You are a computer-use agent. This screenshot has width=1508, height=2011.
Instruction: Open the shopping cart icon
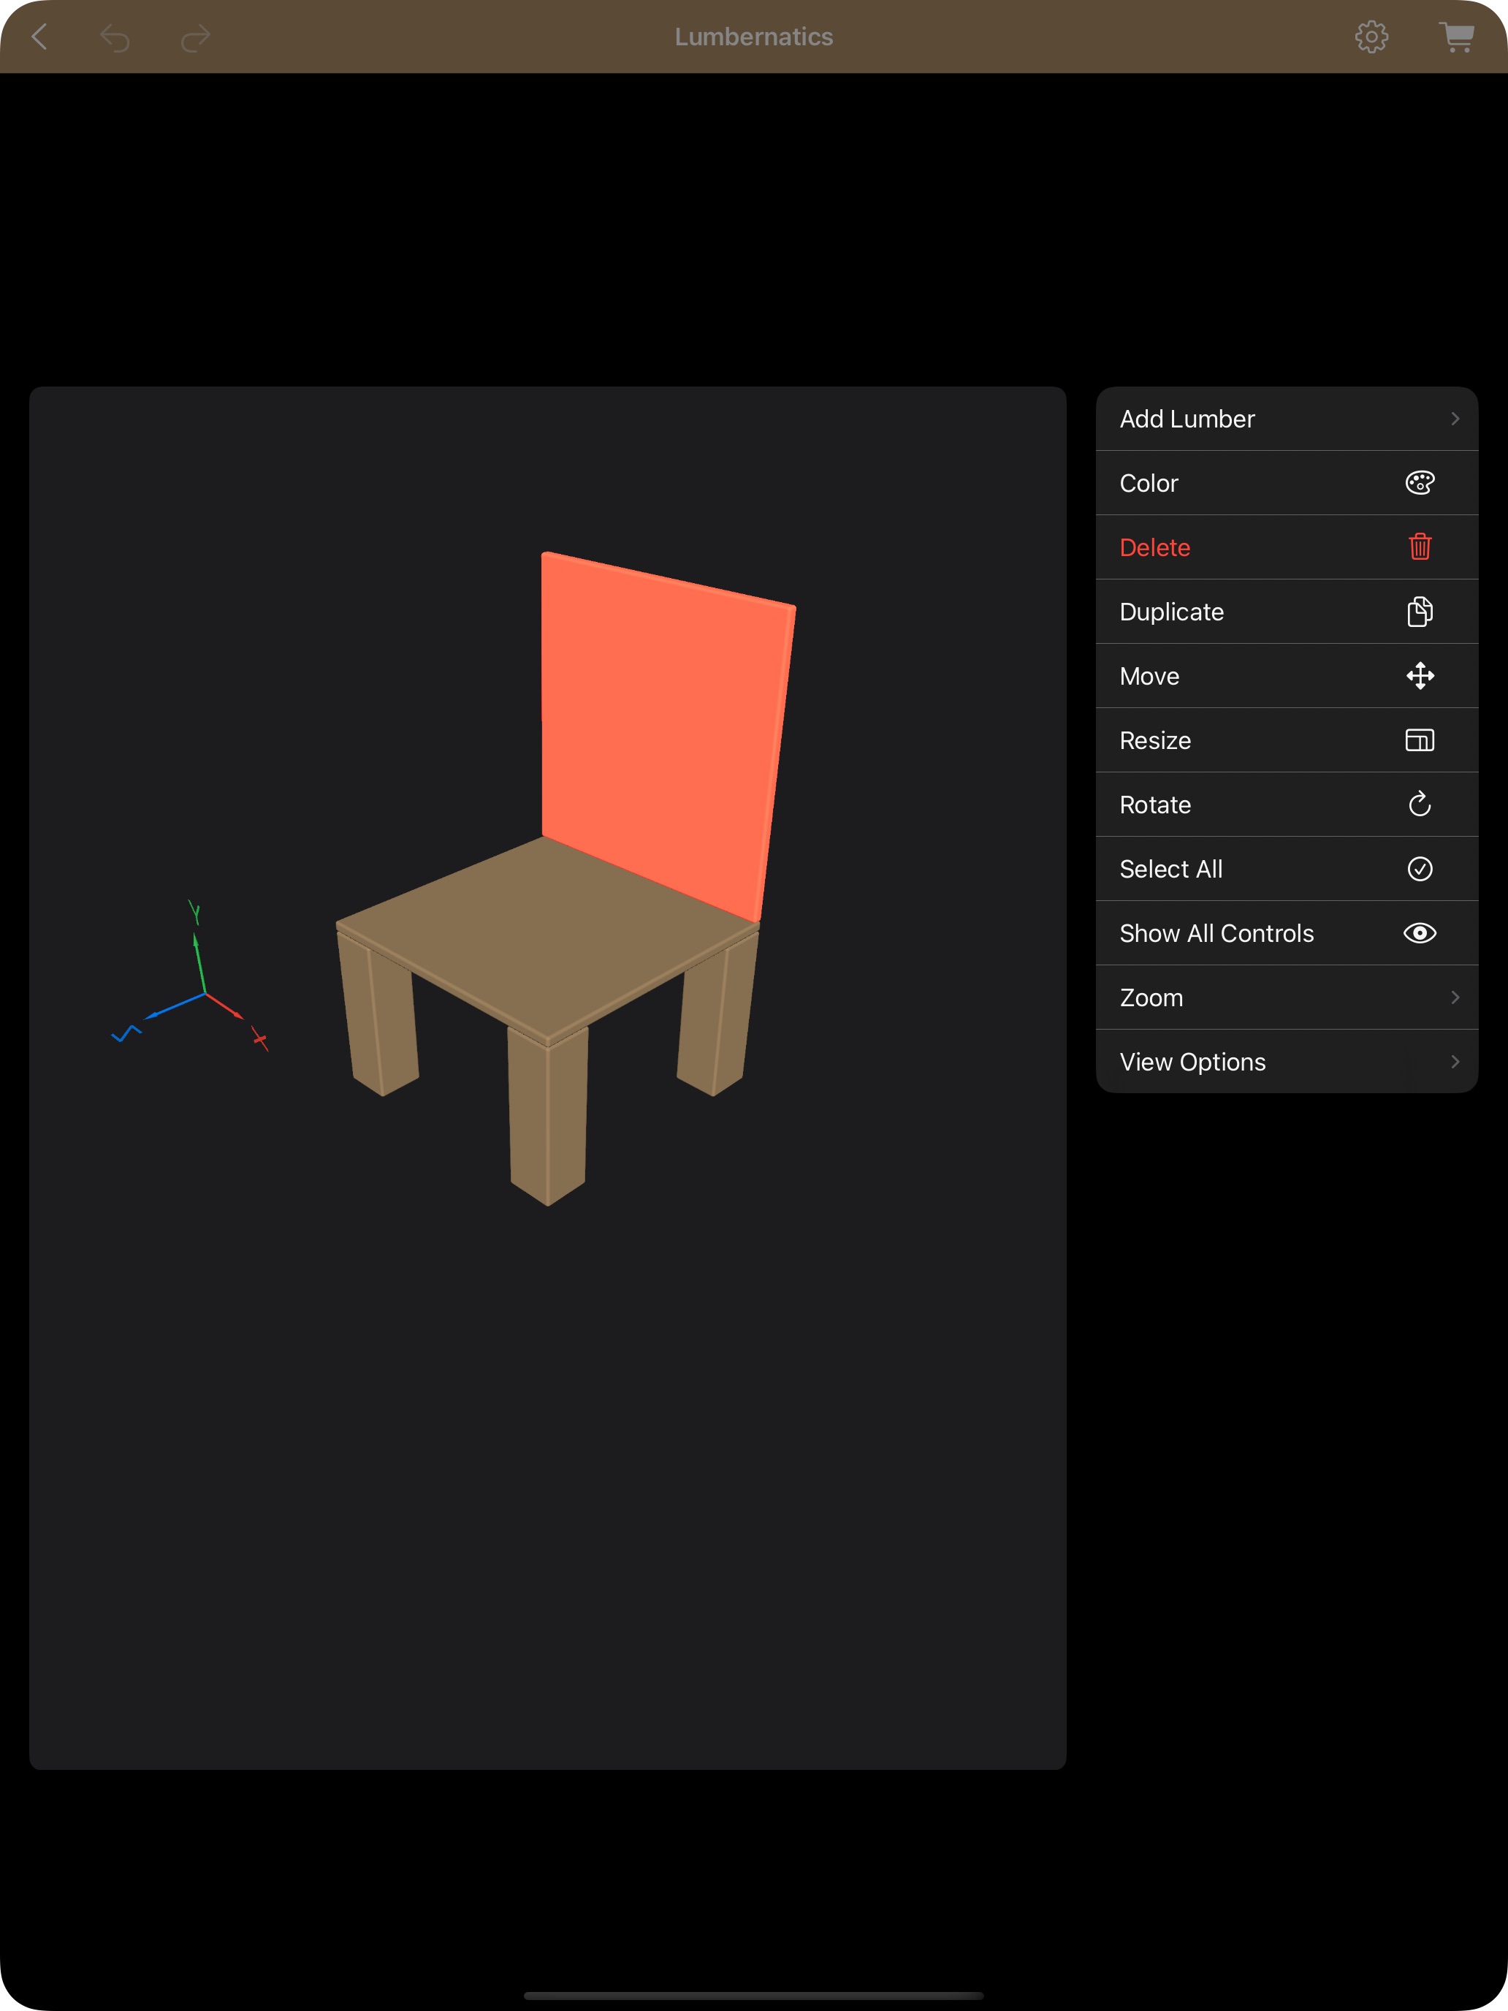[x=1456, y=37]
